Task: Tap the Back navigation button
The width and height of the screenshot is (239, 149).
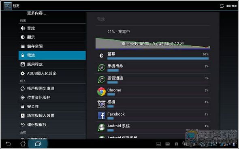Action: click(x=9, y=144)
